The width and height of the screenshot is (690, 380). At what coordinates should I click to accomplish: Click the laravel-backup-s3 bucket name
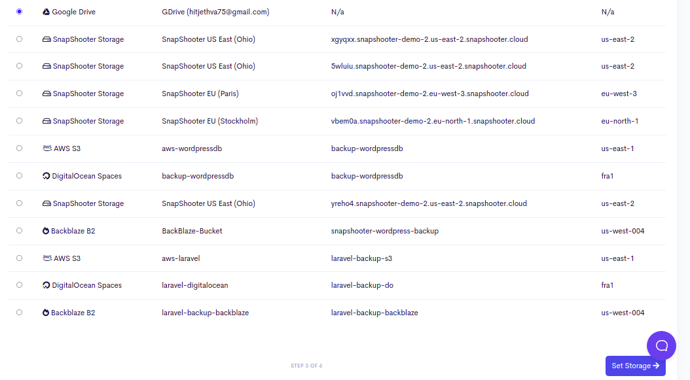pyautogui.click(x=362, y=258)
